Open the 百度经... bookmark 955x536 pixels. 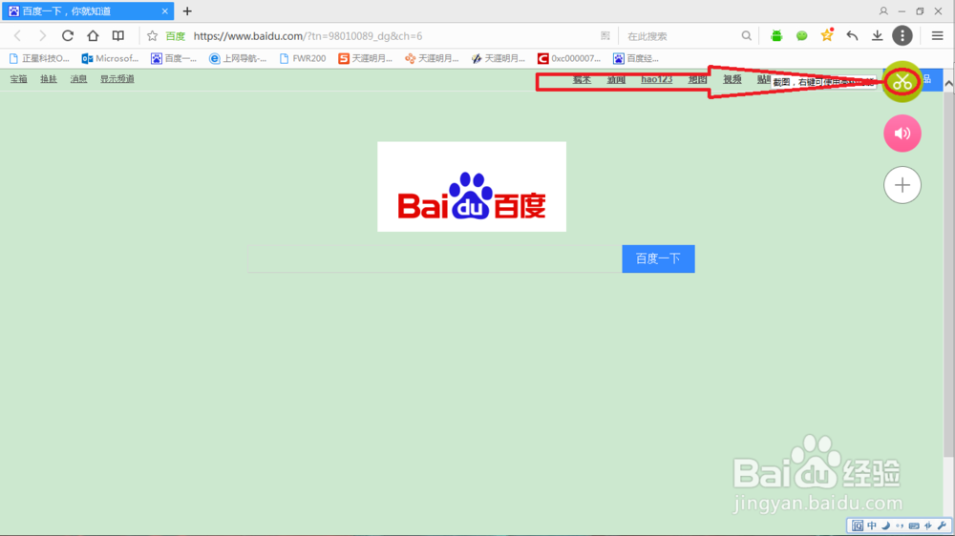click(636, 58)
